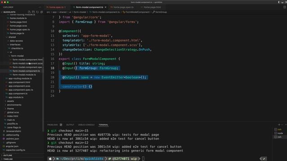Click the New Folder icon in the Explorer header

point(33,12)
